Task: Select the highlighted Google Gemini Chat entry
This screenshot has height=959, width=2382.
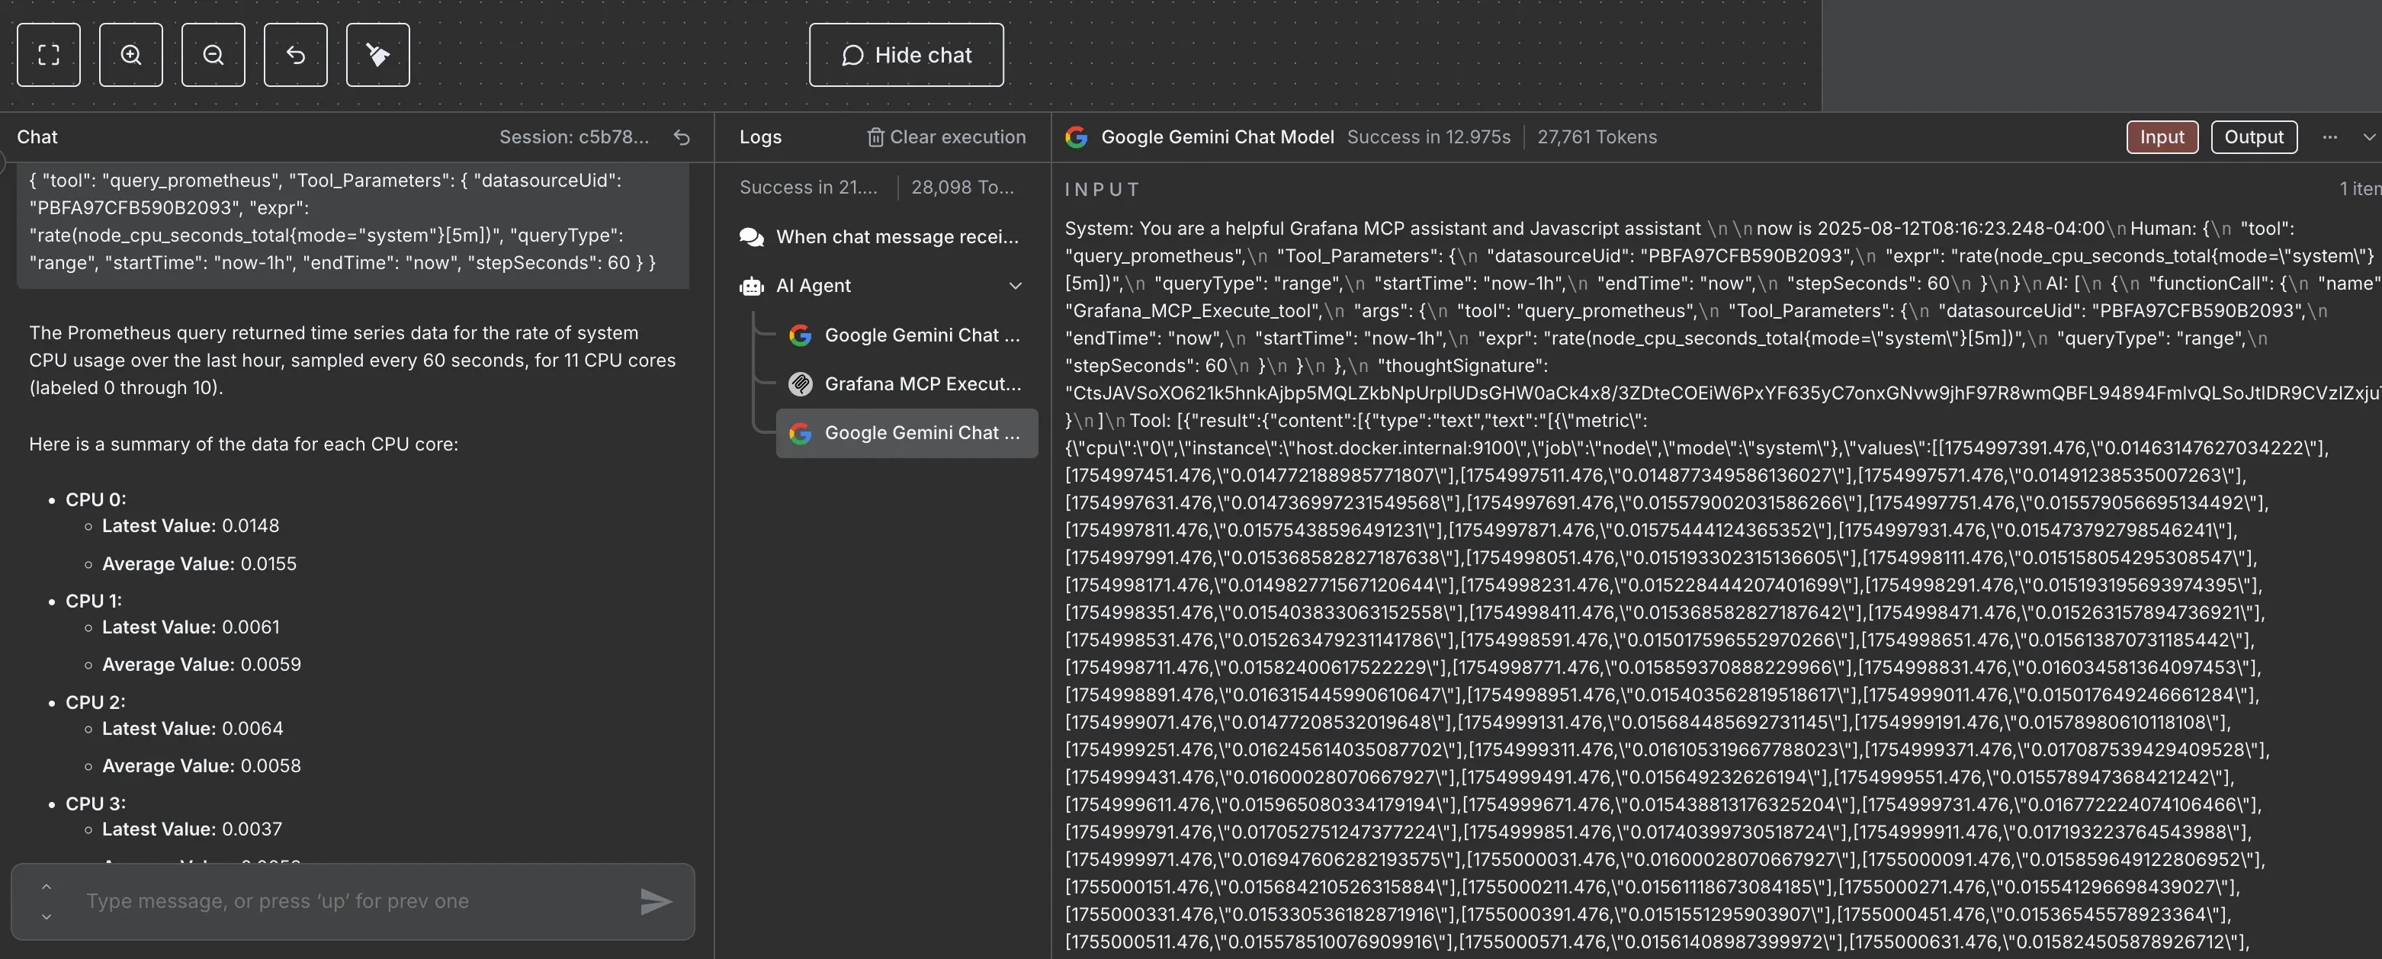Action: tap(907, 434)
